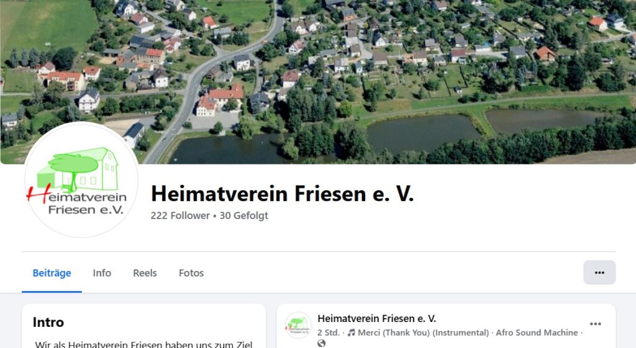This screenshot has width=636, height=348.
Task: Open the Beiträge tab
Action: [x=52, y=273]
